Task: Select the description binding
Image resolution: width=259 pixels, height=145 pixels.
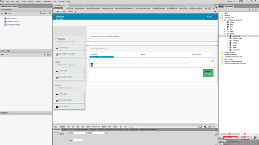Action: pyautogui.click(x=236, y=50)
